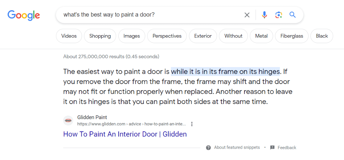Click the Feedback flag icon
The image size is (344, 160).
pos(272,147)
